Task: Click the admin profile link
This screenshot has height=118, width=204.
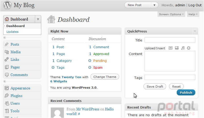Action: point(180,5)
